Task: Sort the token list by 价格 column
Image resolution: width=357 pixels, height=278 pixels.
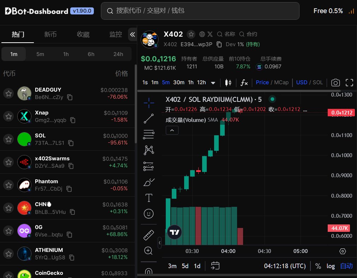Action: [x=121, y=74]
